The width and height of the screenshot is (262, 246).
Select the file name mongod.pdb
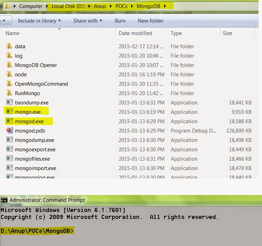pyautogui.click(x=30, y=130)
